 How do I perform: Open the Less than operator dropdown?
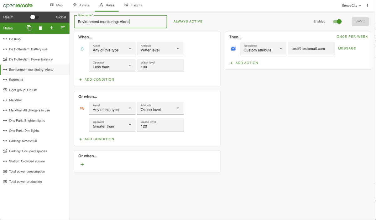112,66
